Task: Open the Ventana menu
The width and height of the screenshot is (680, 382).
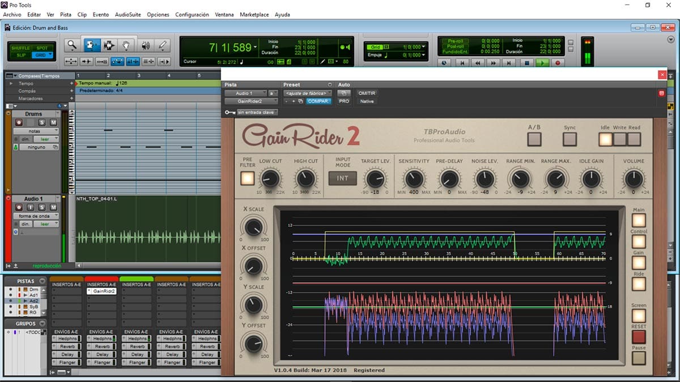Action: coord(224,15)
